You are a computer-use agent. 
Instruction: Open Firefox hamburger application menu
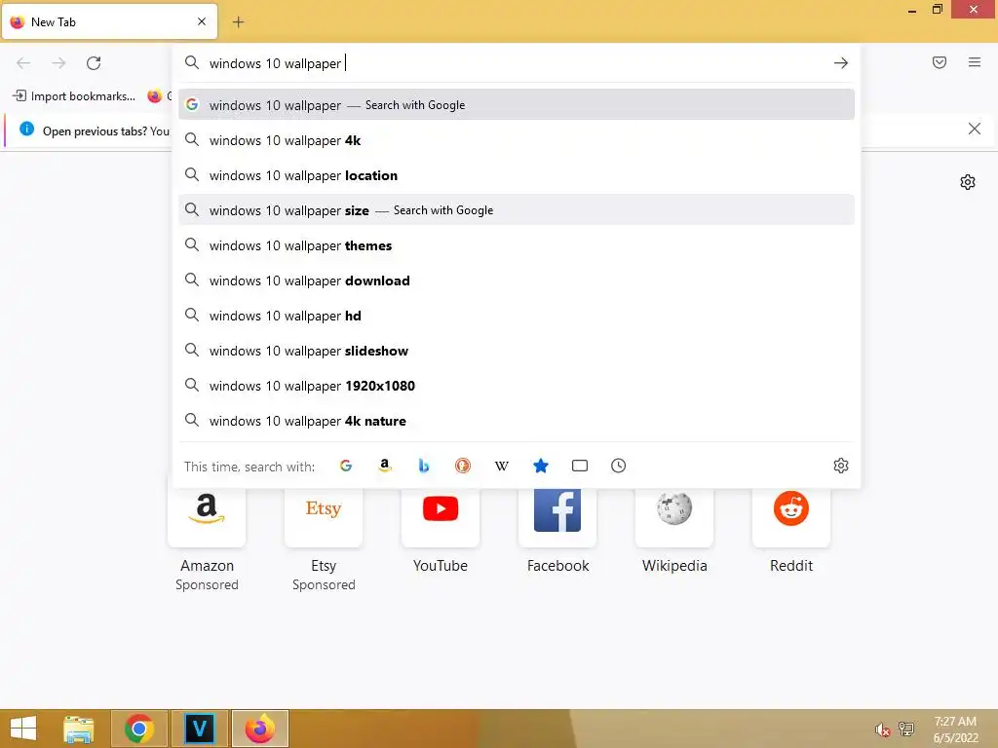pos(974,62)
